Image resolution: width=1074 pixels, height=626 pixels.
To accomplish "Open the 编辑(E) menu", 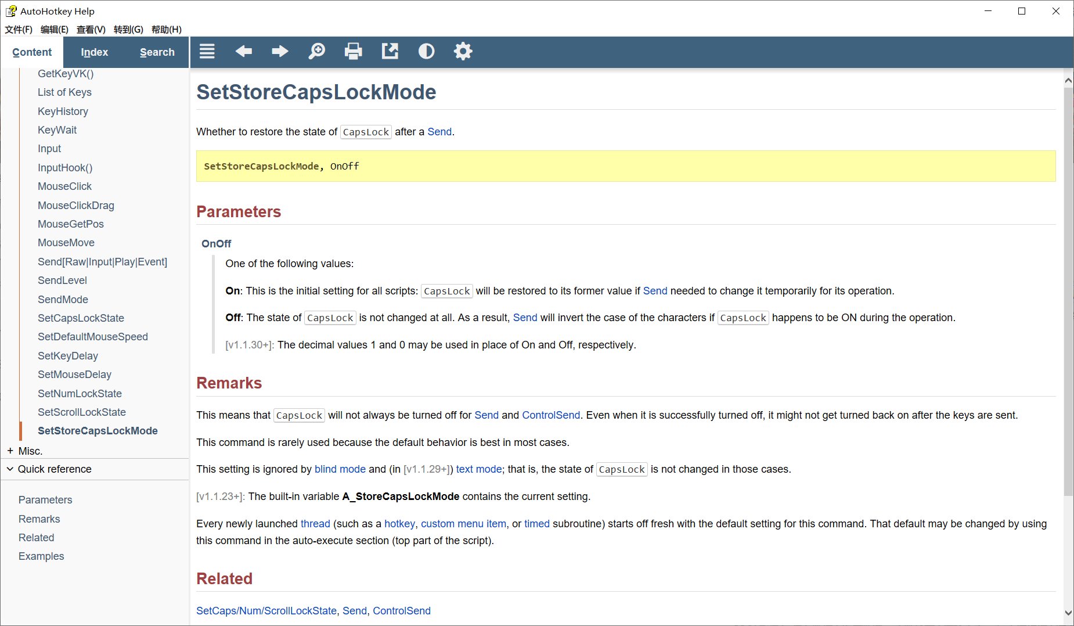I will point(55,29).
